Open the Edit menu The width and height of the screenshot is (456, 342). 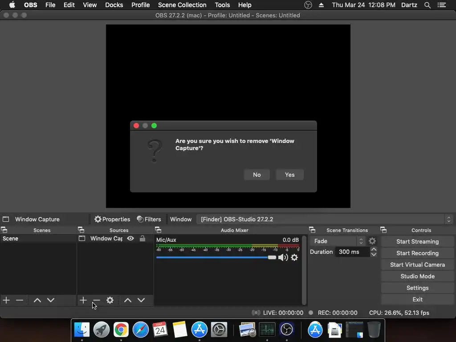tap(69, 5)
